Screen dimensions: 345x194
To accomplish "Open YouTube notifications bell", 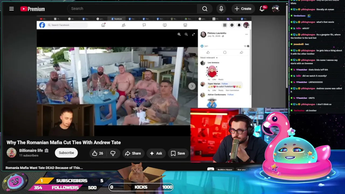I will tap(262, 9).
